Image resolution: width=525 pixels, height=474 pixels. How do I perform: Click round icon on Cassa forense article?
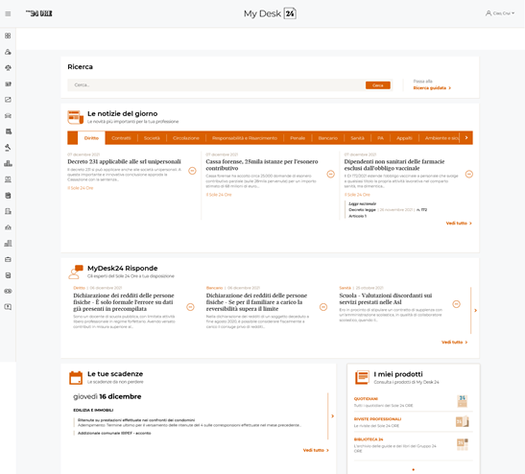331,174
